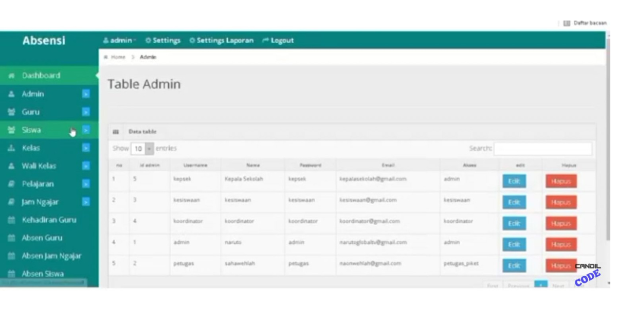The image size is (617, 323).
Task: Open Settings Laporan in top menu
Action: tap(221, 41)
